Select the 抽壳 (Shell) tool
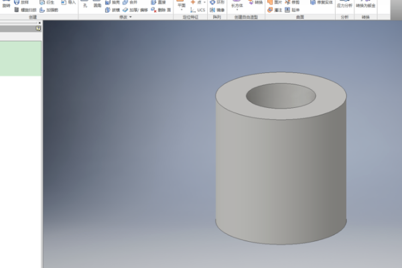The image size is (402, 268). coord(113,3)
